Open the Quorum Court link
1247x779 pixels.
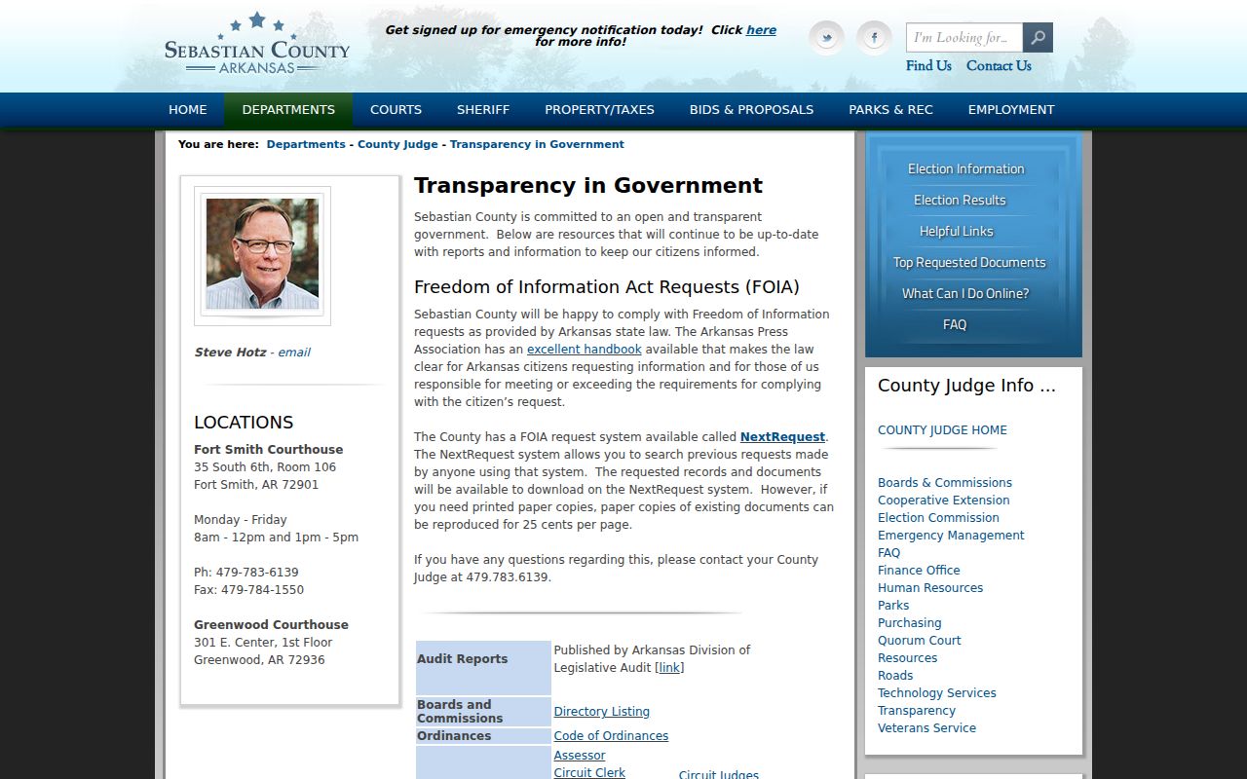tap(920, 641)
